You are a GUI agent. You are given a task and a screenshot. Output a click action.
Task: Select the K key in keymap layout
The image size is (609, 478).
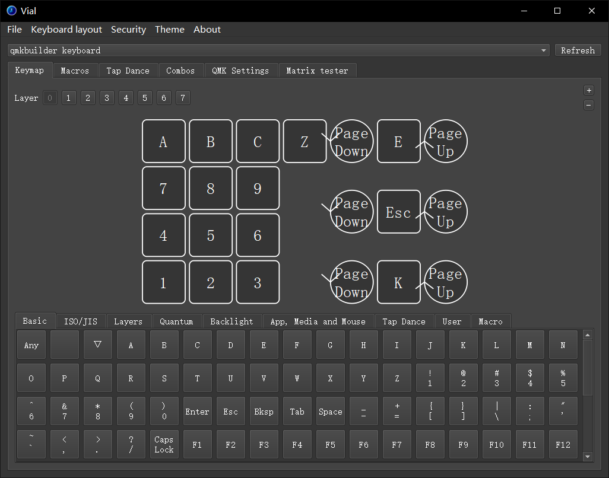(x=398, y=282)
